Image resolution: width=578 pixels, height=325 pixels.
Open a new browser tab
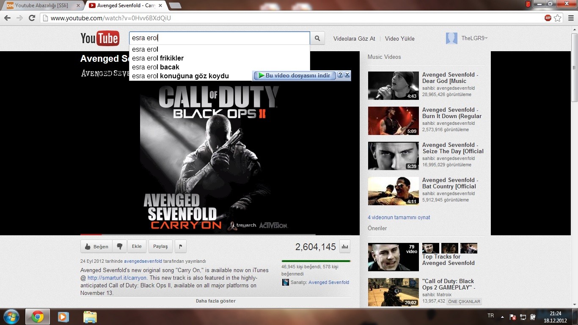[175, 6]
